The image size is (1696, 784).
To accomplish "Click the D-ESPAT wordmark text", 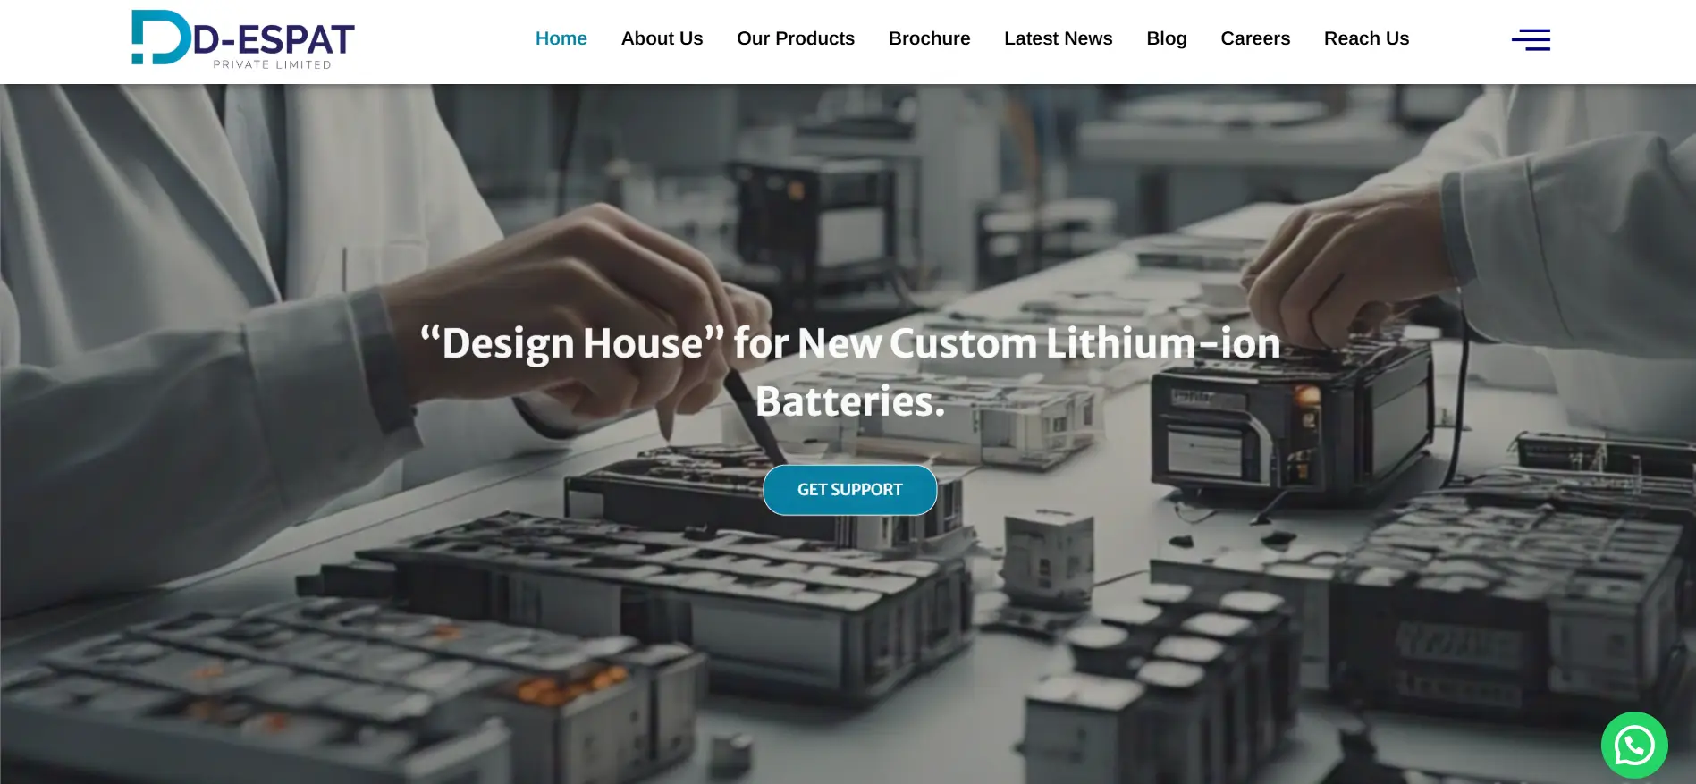I will coord(274,40).
